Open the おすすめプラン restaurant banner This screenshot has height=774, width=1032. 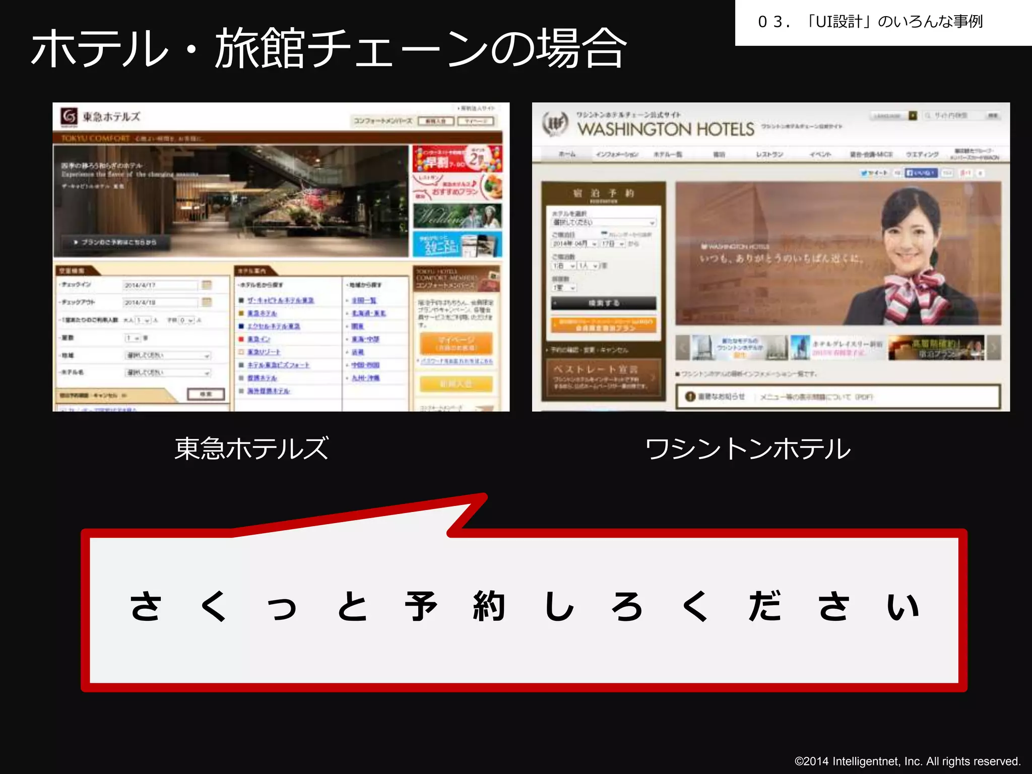tap(457, 187)
